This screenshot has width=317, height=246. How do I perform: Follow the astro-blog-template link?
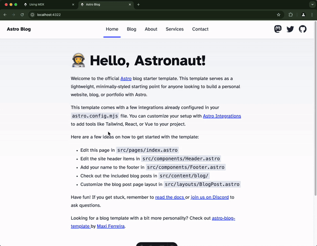coord(223,218)
